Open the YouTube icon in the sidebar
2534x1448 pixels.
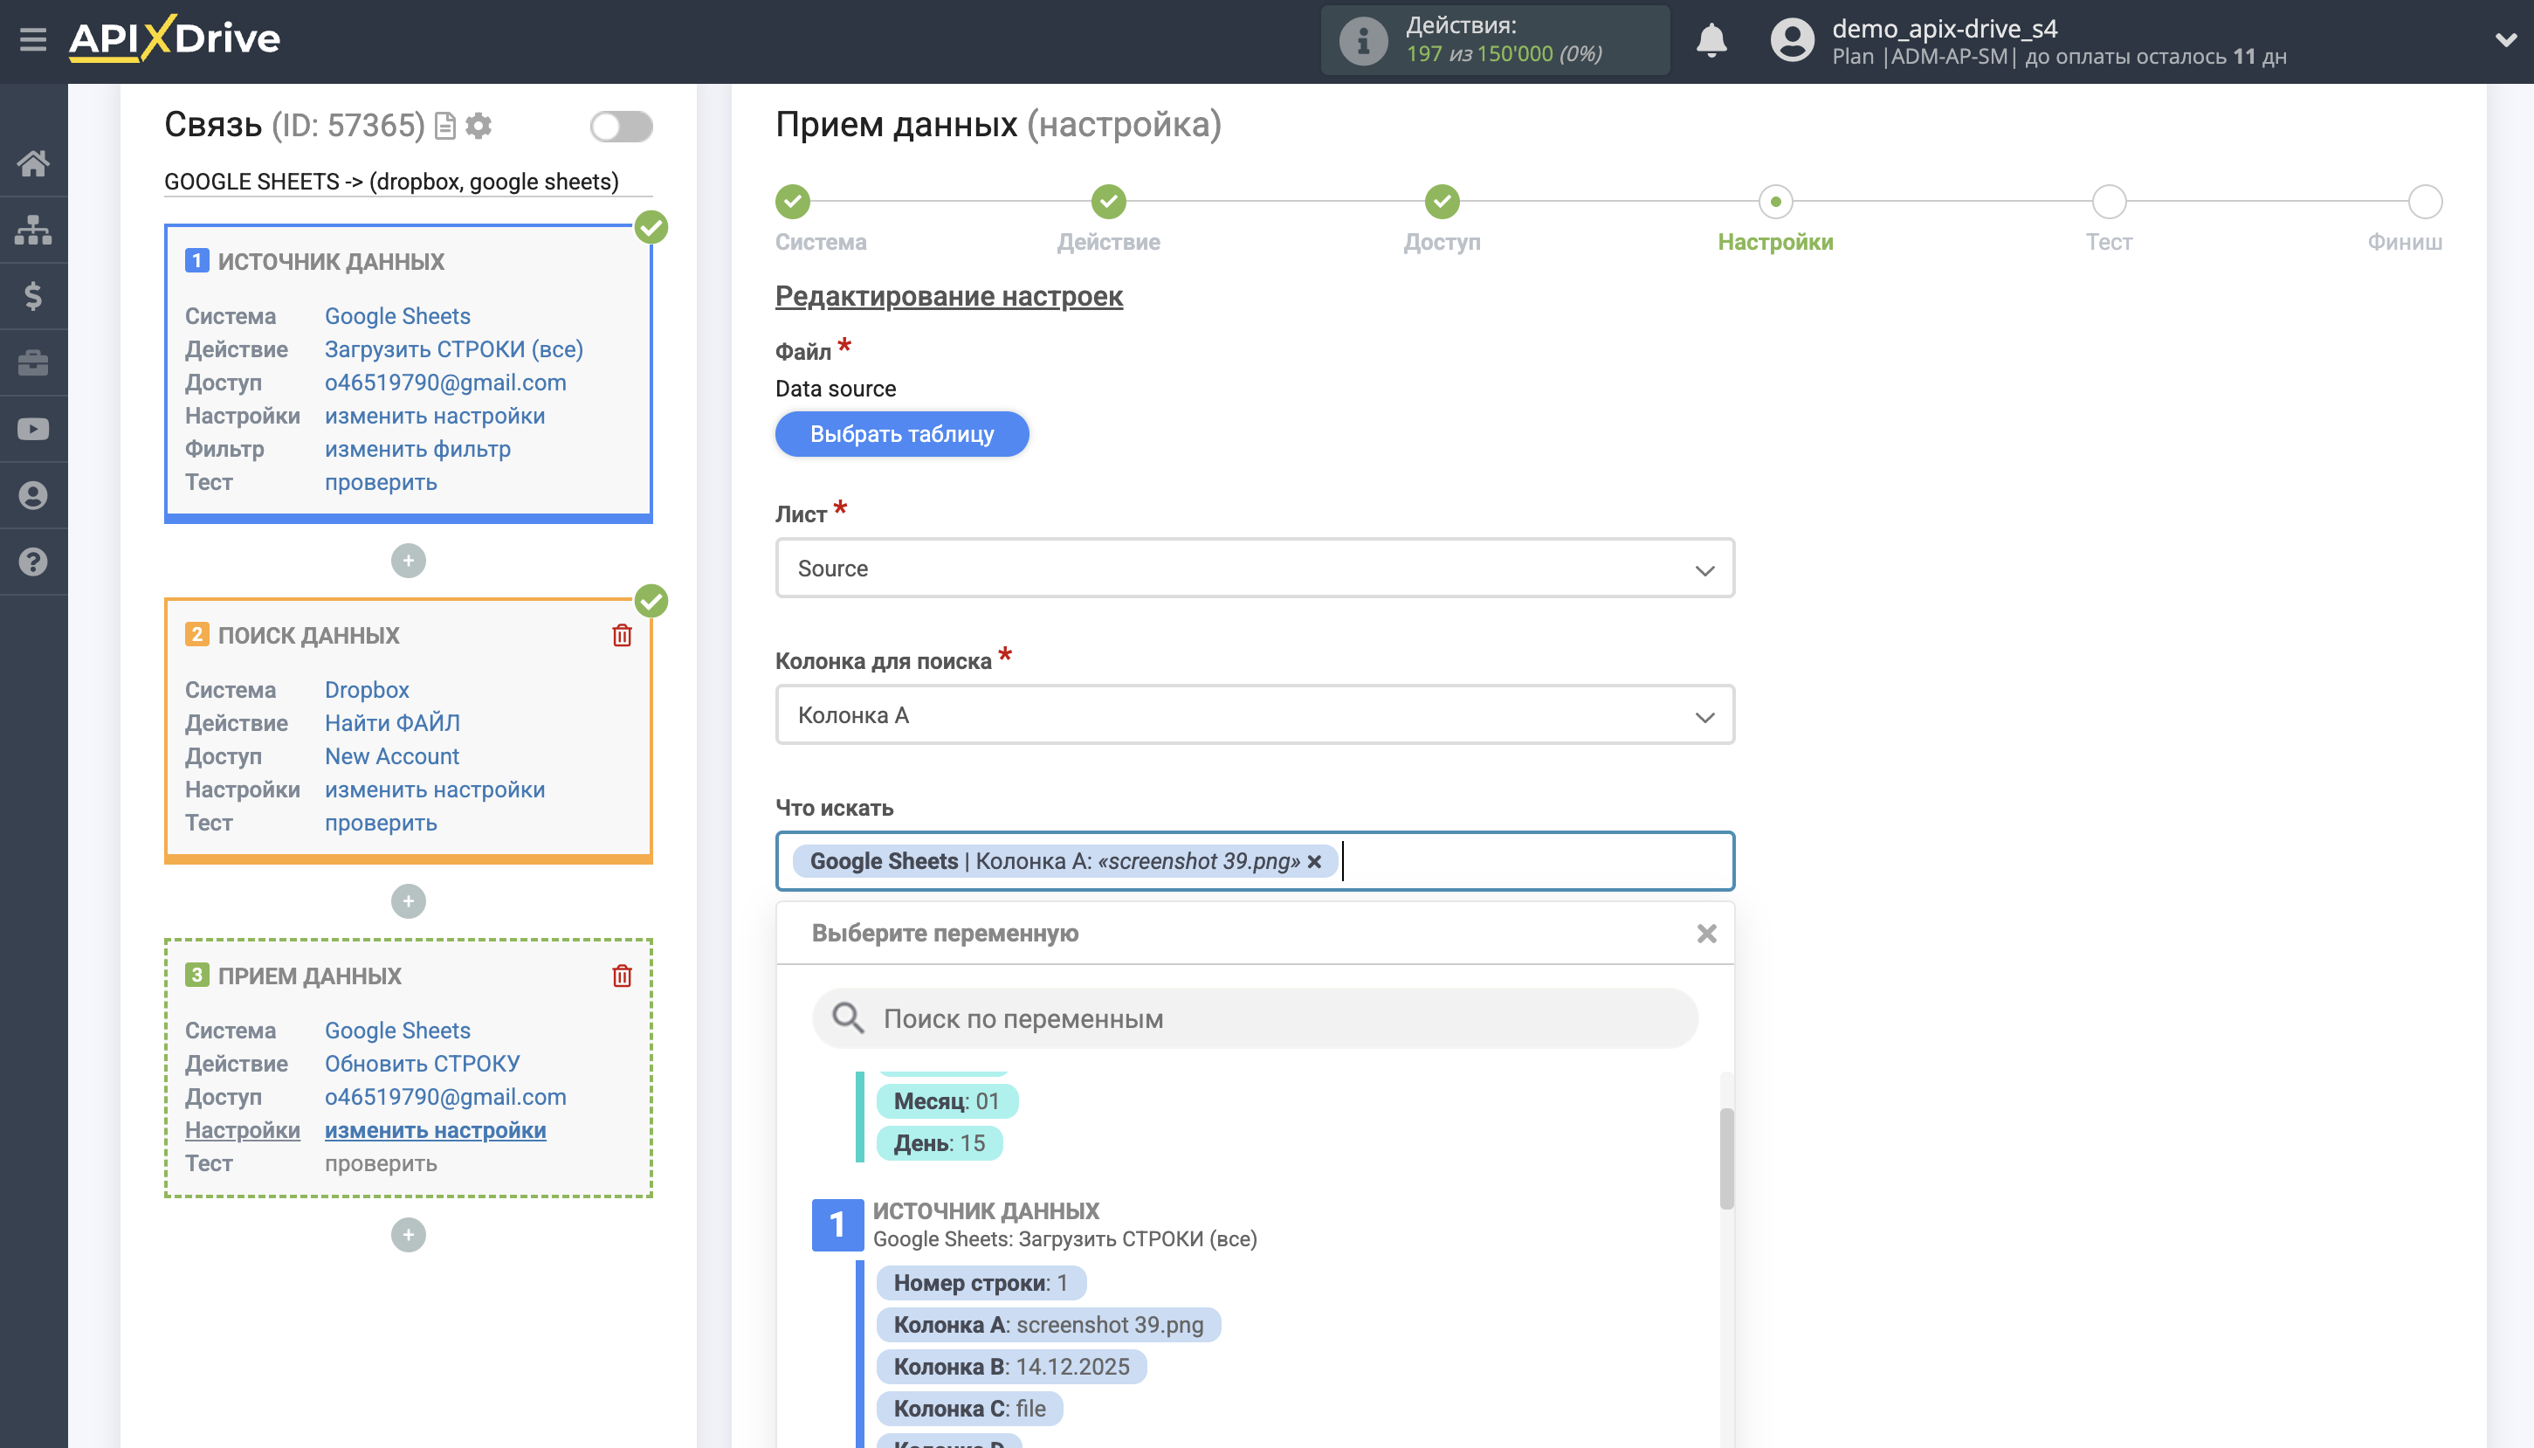tap(33, 429)
